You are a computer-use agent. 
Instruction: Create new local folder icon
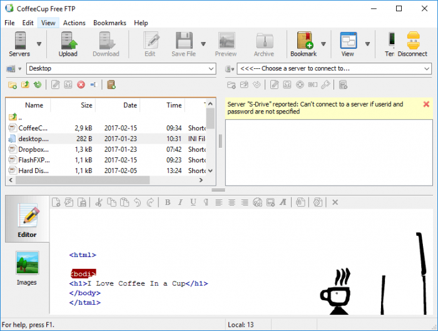[13, 85]
